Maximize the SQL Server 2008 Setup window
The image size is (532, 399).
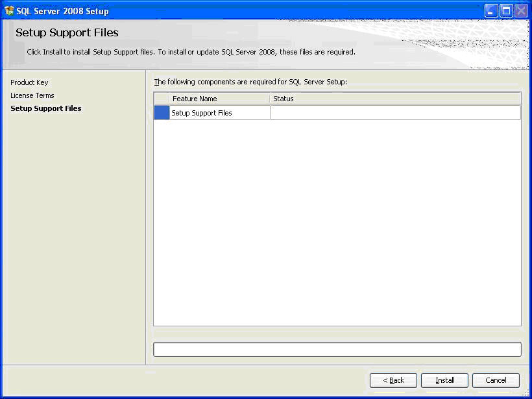(506, 11)
